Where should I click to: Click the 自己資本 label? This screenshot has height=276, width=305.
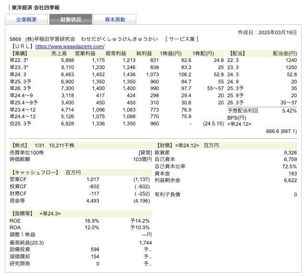[165, 159]
